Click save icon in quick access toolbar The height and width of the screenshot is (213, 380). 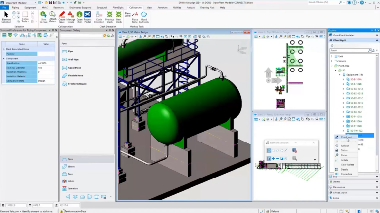click(x=50, y=2)
